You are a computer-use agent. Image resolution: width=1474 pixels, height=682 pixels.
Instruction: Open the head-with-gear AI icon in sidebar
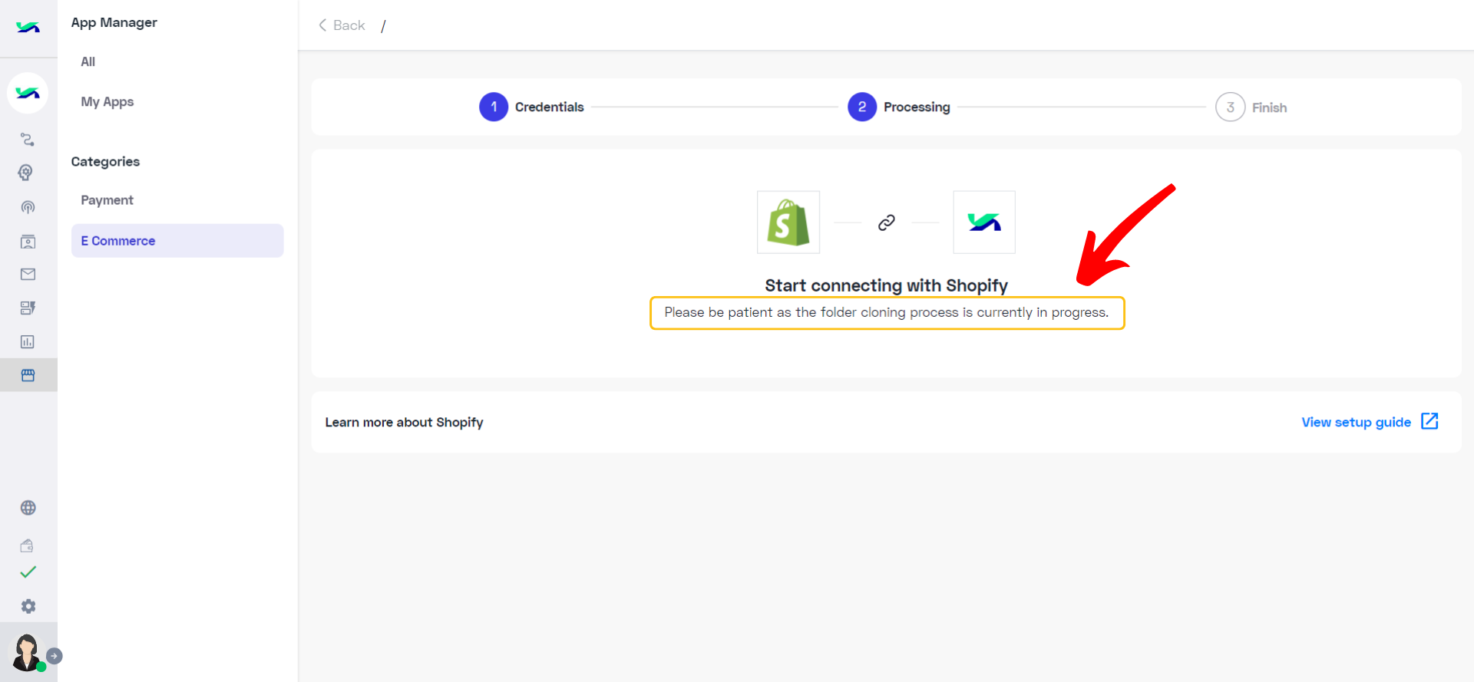[x=27, y=173]
